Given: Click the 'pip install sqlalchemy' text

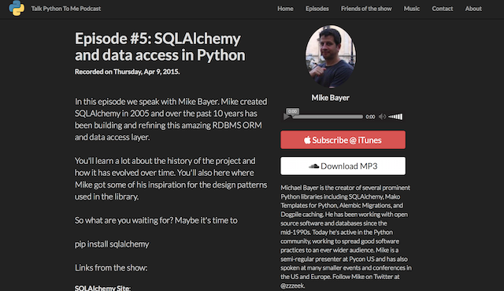Looking at the screenshot, I should pyautogui.click(x=112, y=244).
